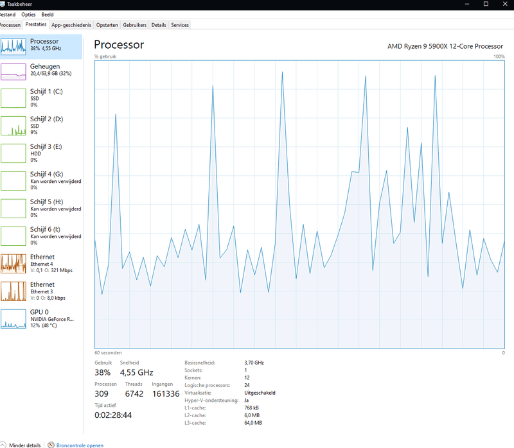Click the '% gebruik' graph label

(105, 56)
